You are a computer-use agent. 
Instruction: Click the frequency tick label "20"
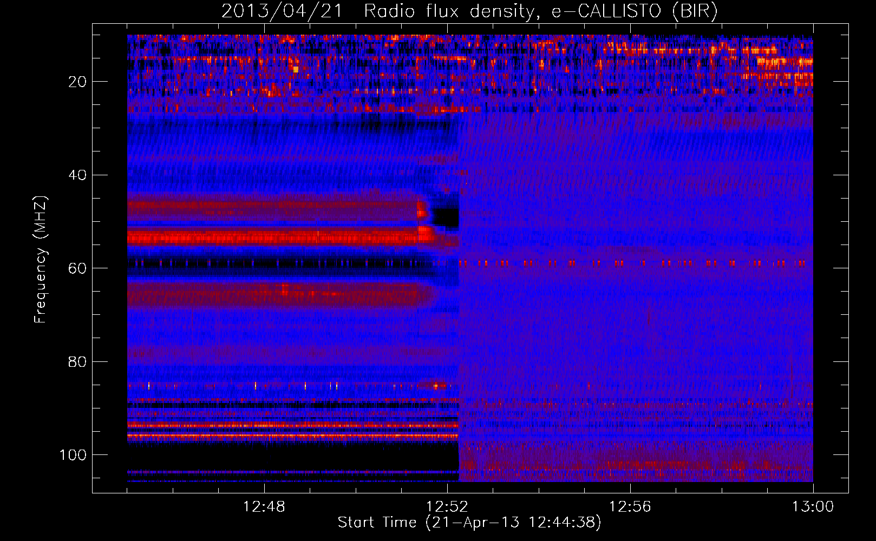tap(77, 82)
